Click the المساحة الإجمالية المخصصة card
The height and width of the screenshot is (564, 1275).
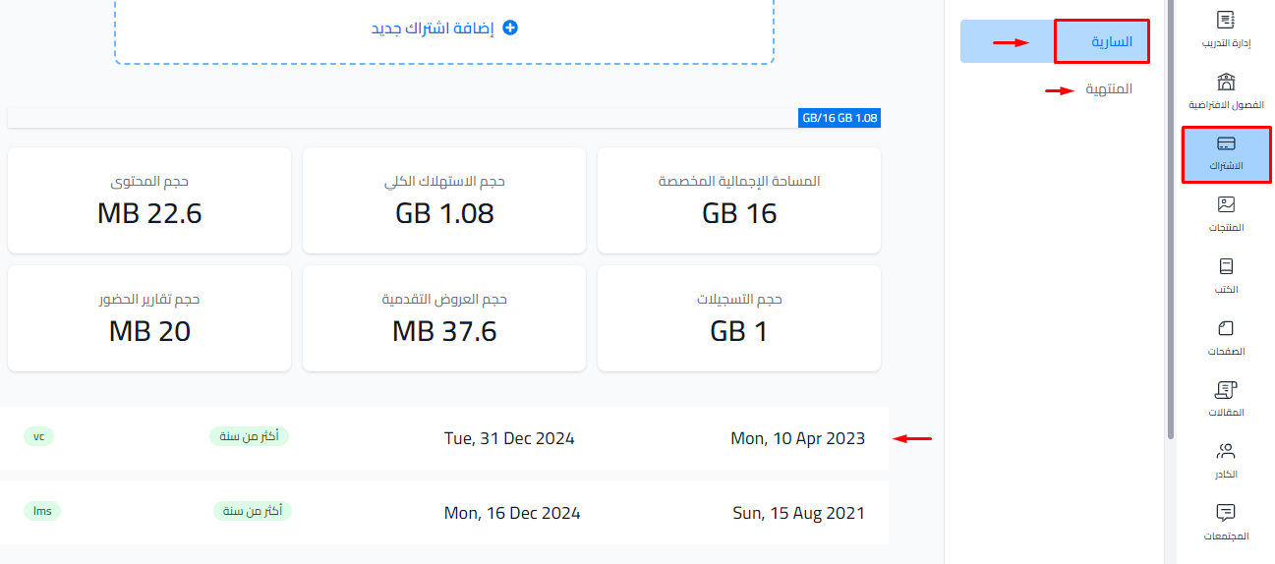[x=739, y=200]
